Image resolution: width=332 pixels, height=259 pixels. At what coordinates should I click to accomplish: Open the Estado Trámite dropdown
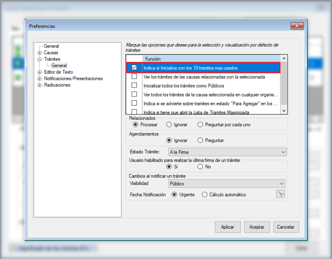228,152
